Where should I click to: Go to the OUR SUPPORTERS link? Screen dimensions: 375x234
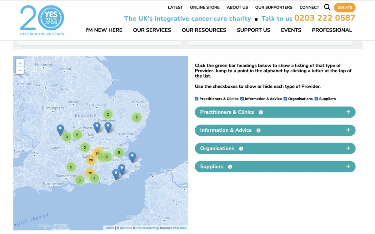point(274,7)
